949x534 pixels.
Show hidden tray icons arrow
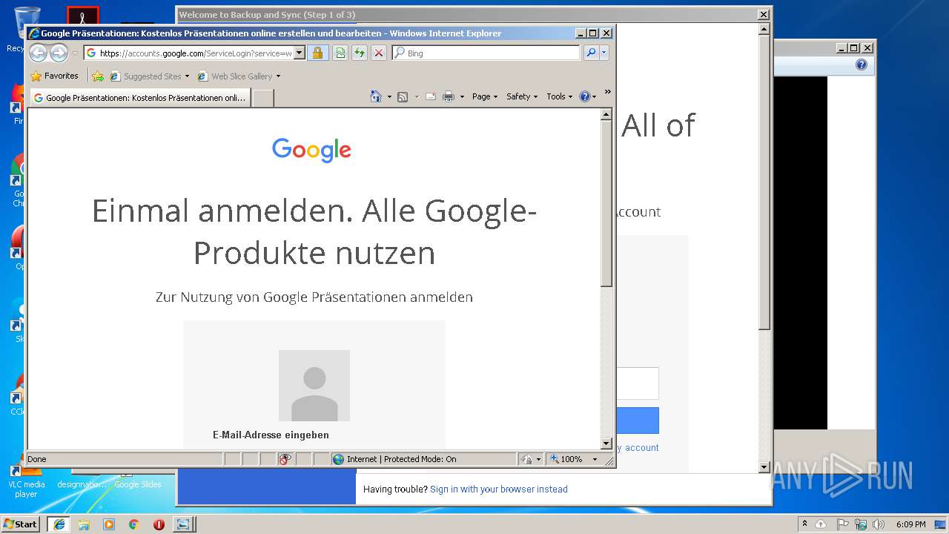(804, 524)
